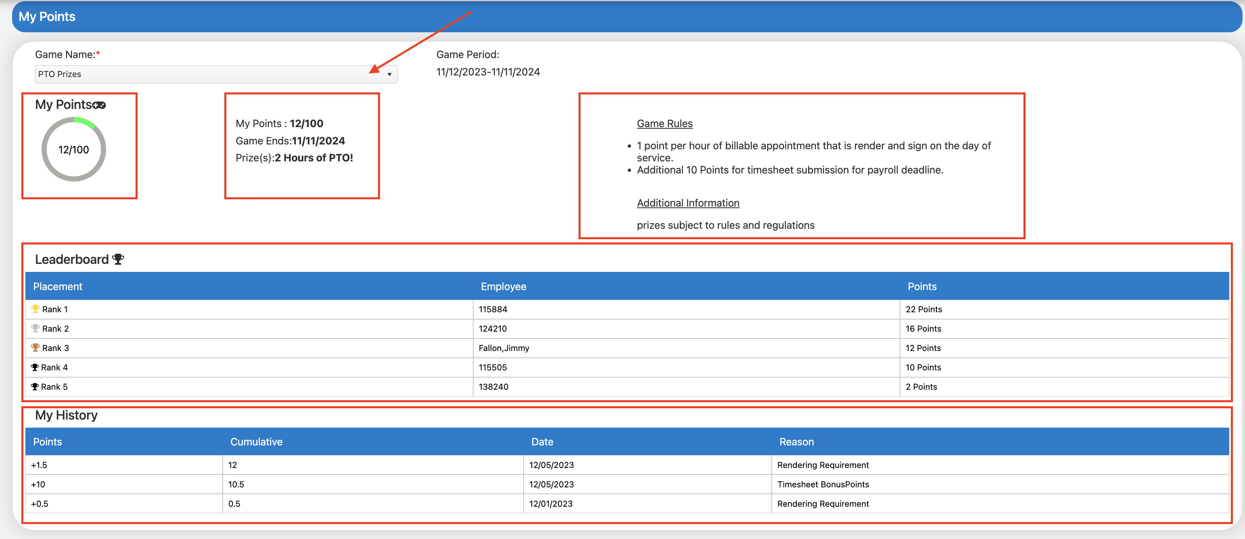Click the Cumulative column header in My History
The width and height of the screenshot is (1245, 539).
tap(256, 441)
